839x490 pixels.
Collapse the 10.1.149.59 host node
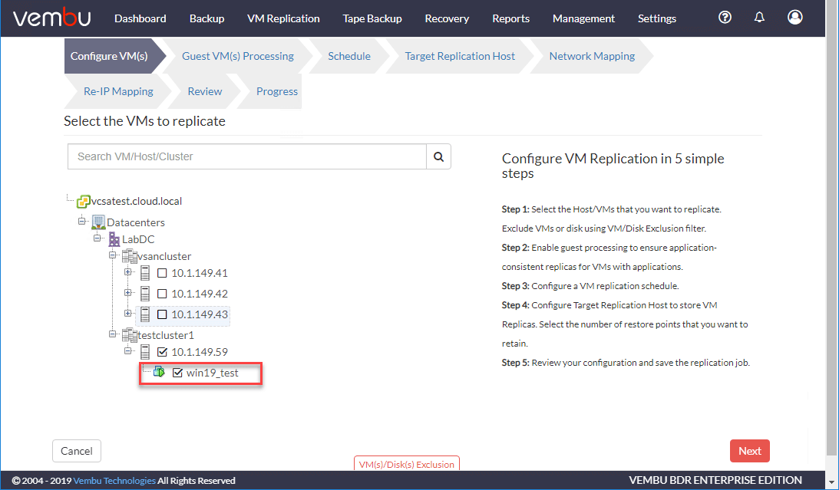128,350
